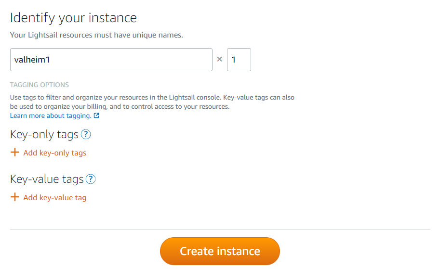This screenshot has width=440, height=269.
Task: Open the Learn more about tagging link
Action: tap(51, 115)
